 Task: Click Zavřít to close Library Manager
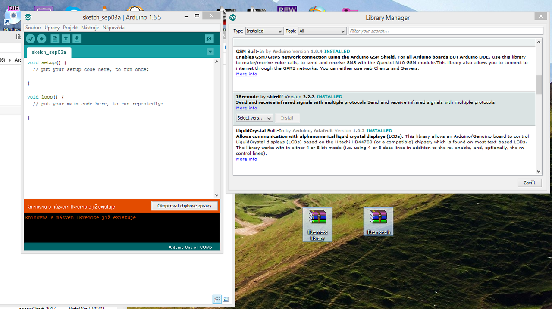(x=530, y=182)
